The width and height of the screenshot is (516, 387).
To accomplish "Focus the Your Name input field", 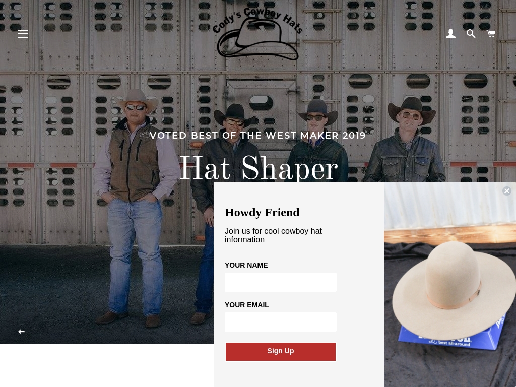I will point(280,282).
